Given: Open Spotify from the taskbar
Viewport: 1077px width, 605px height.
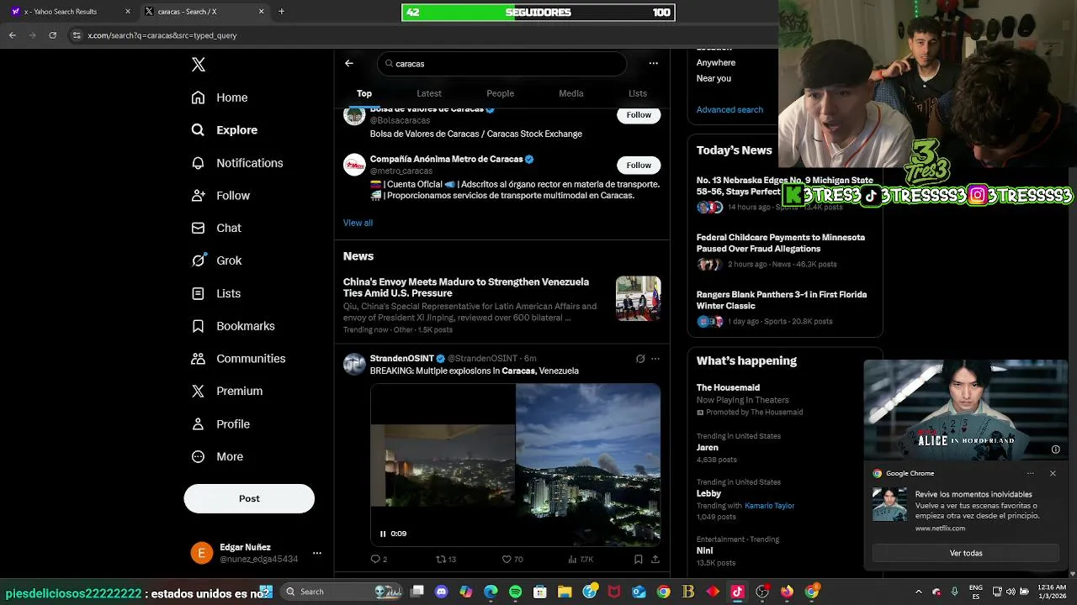Looking at the screenshot, I should click(x=516, y=592).
